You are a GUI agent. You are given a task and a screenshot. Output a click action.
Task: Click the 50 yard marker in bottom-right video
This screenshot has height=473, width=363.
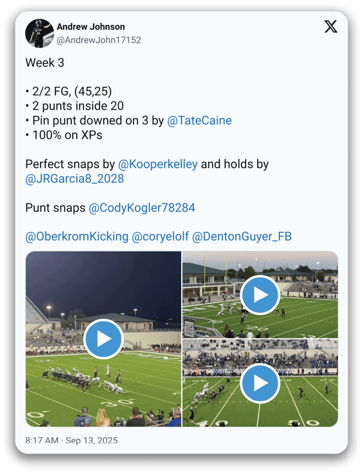[303, 423]
